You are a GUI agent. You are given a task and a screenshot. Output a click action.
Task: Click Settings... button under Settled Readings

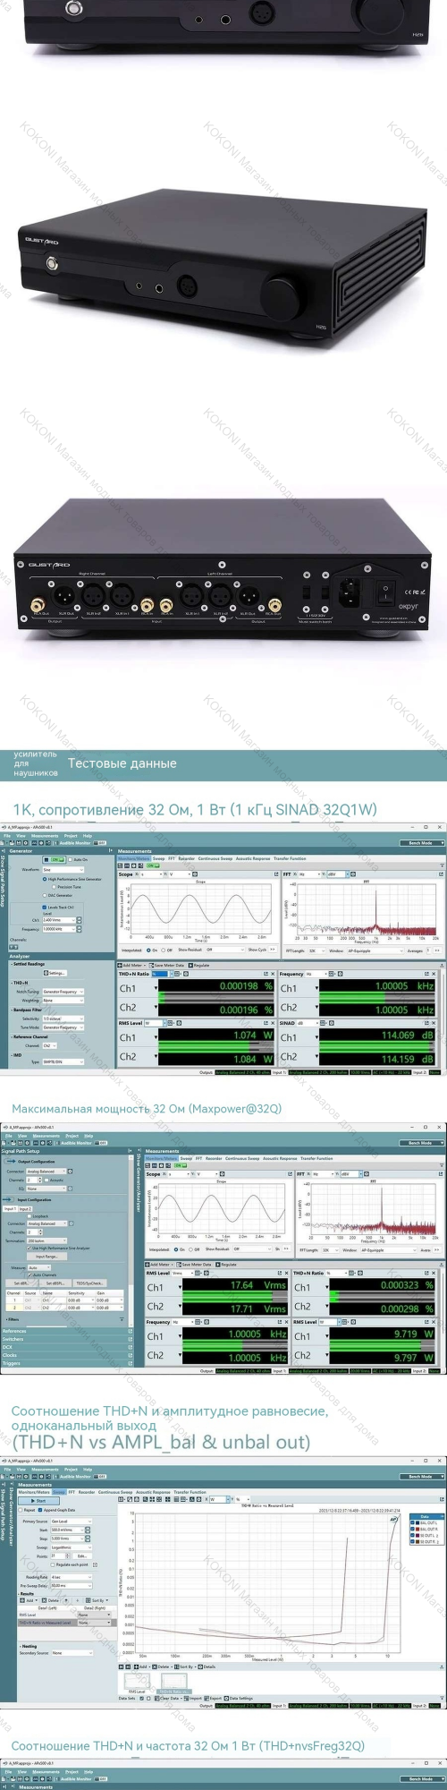[55, 972]
